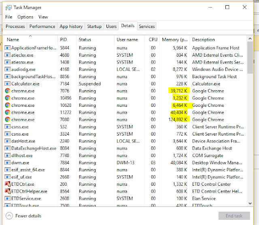The height and width of the screenshot is (225, 259).
Task: Click the Calculator.exe process icon
Action: (x=7, y=84)
